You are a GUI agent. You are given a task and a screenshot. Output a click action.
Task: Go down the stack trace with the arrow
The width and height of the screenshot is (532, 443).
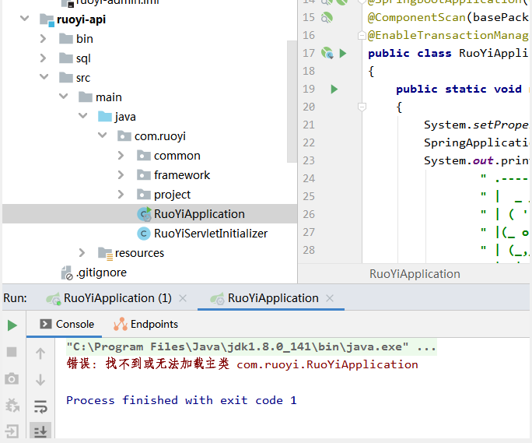40,379
